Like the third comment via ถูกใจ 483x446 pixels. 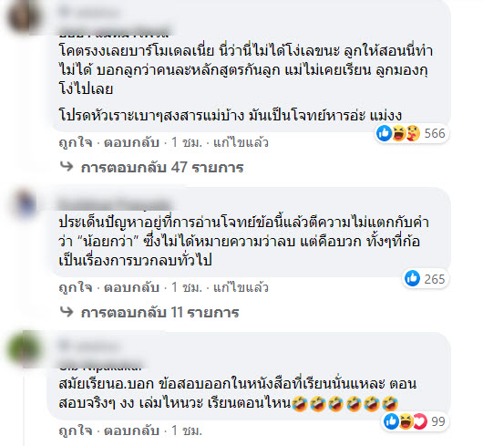click(76, 430)
